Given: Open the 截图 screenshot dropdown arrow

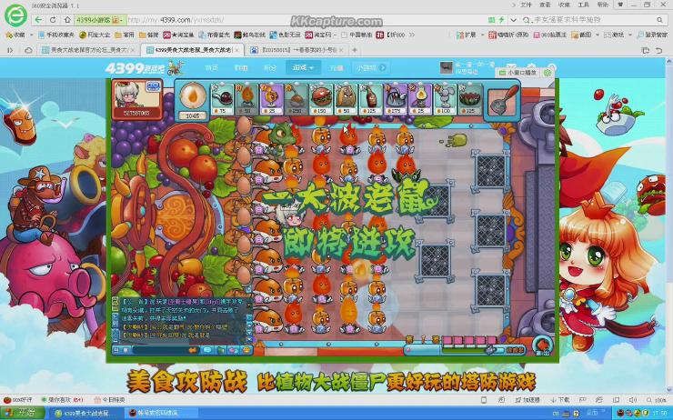Looking at the screenshot, I should click(597, 35).
